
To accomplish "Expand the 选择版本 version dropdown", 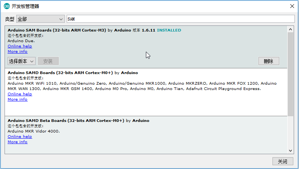I will tap(22, 61).
